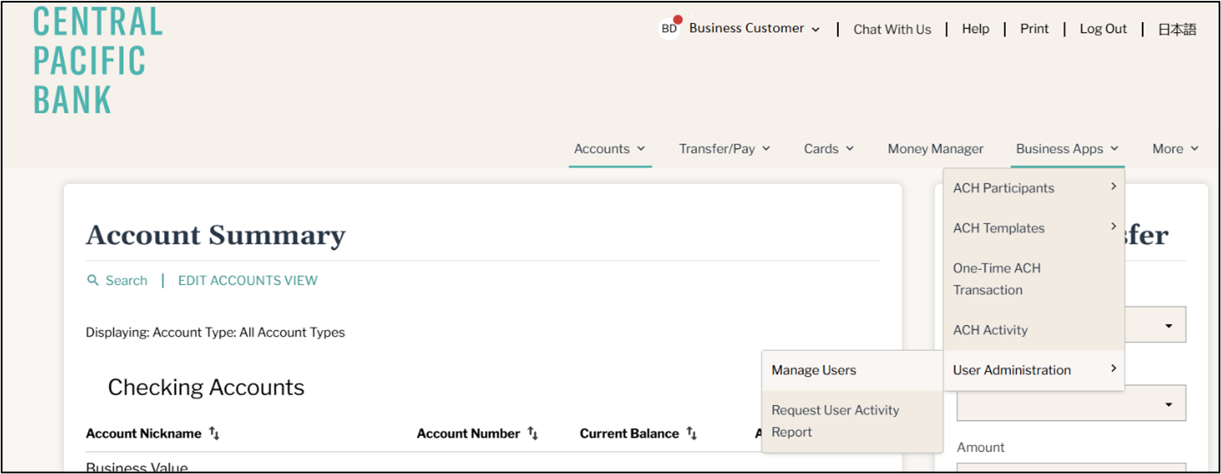Viewport: 1221px width, 474px height.
Task: Open the Central Pacific Bank logo homepage
Action: point(98,60)
